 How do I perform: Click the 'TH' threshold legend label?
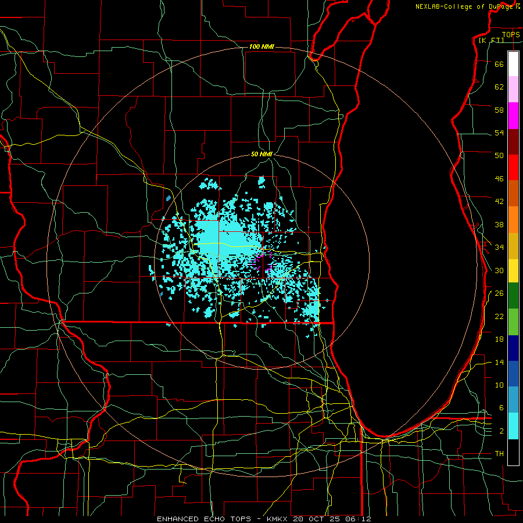(x=499, y=454)
